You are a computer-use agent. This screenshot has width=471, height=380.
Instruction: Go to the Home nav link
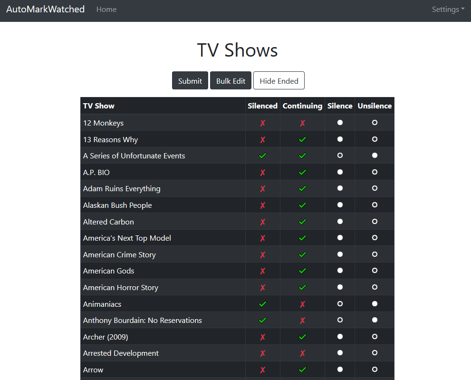tap(106, 10)
